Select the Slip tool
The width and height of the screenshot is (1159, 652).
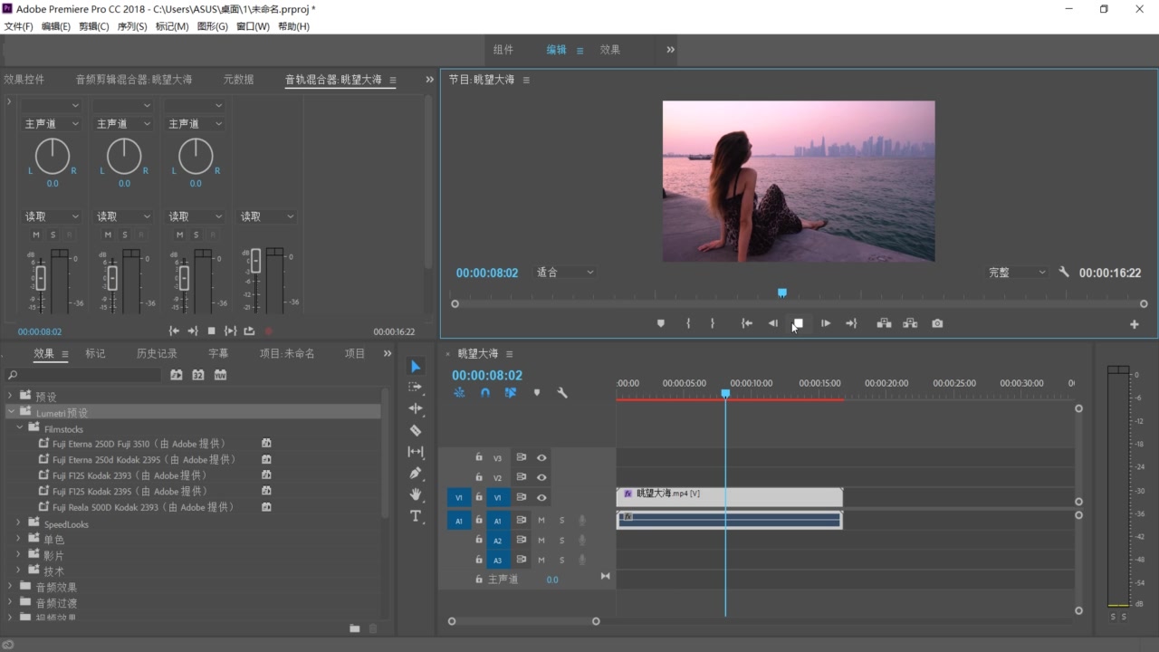pos(416,452)
